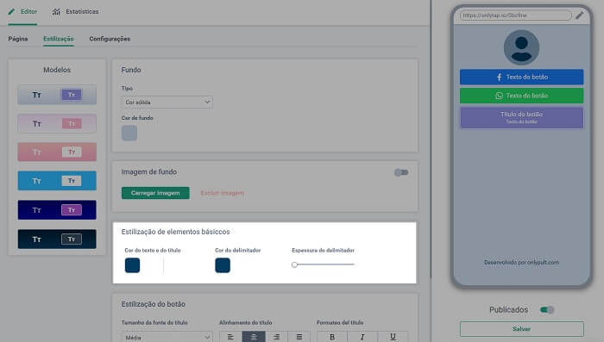Expand the Tamanho da fonte do título dropdown

click(167, 337)
